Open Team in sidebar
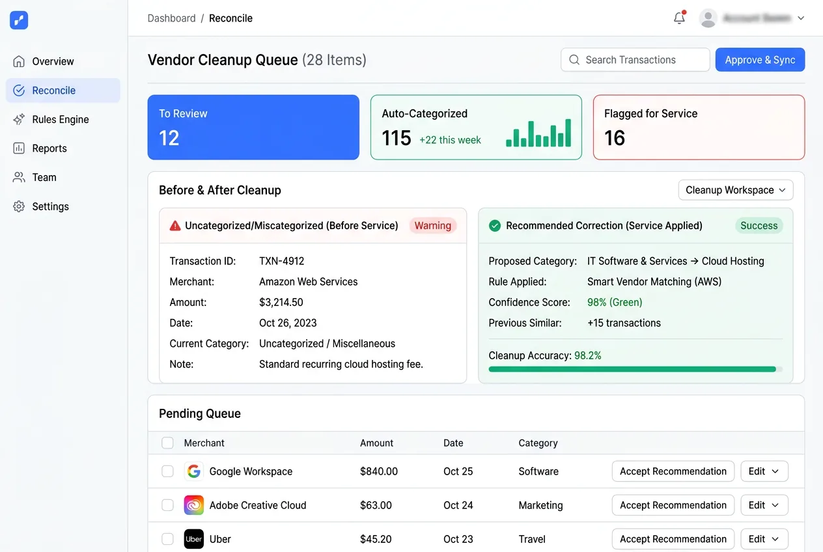823x552 pixels. click(x=63, y=177)
